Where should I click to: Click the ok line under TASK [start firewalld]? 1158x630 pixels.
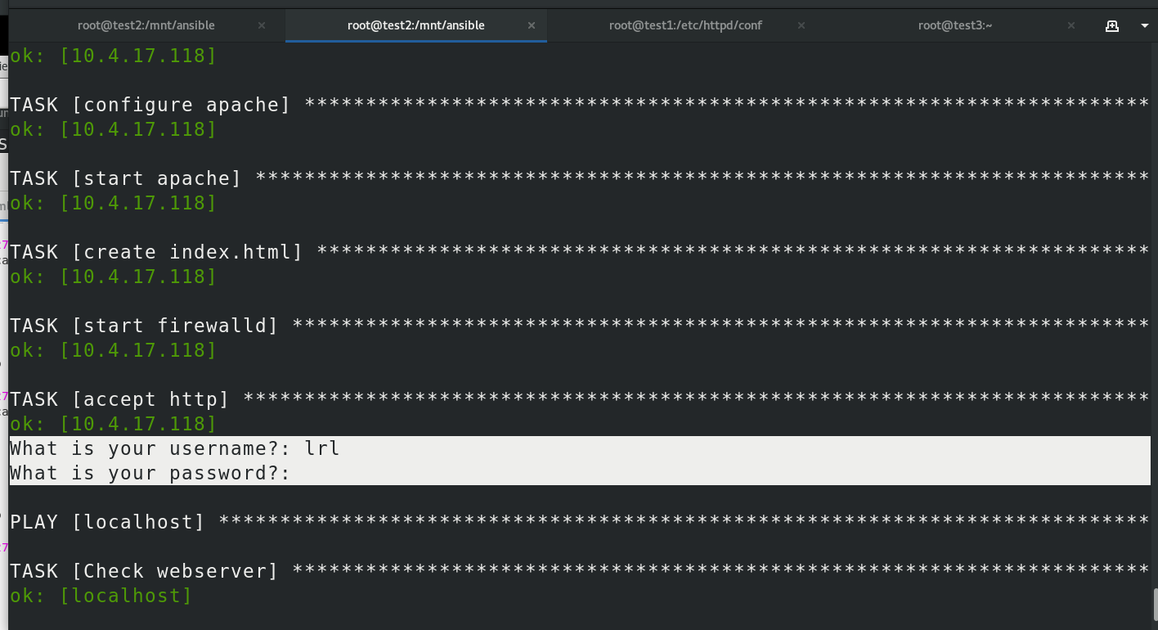click(114, 350)
